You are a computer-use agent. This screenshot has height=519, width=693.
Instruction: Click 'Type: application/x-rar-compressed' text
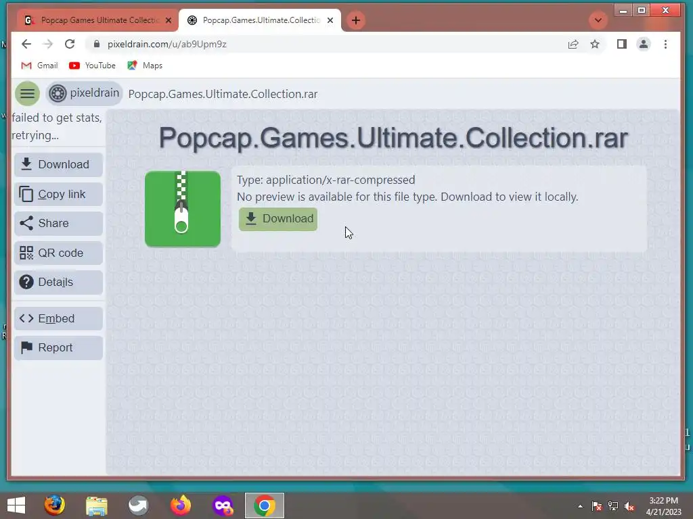(326, 180)
